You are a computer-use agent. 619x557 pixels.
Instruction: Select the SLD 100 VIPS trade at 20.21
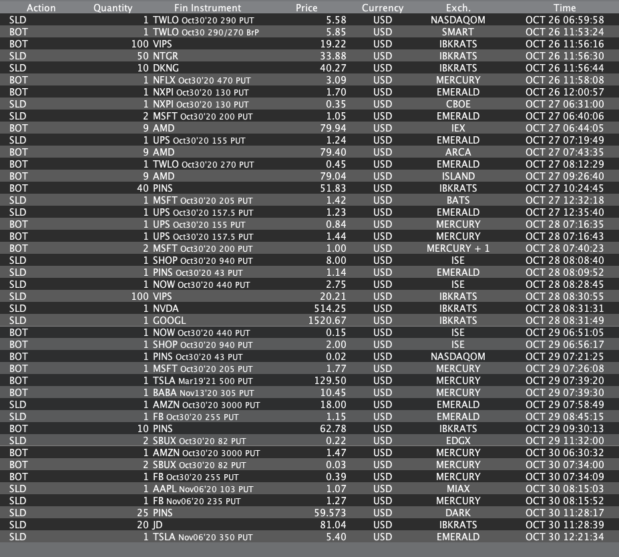click(310, 297)
